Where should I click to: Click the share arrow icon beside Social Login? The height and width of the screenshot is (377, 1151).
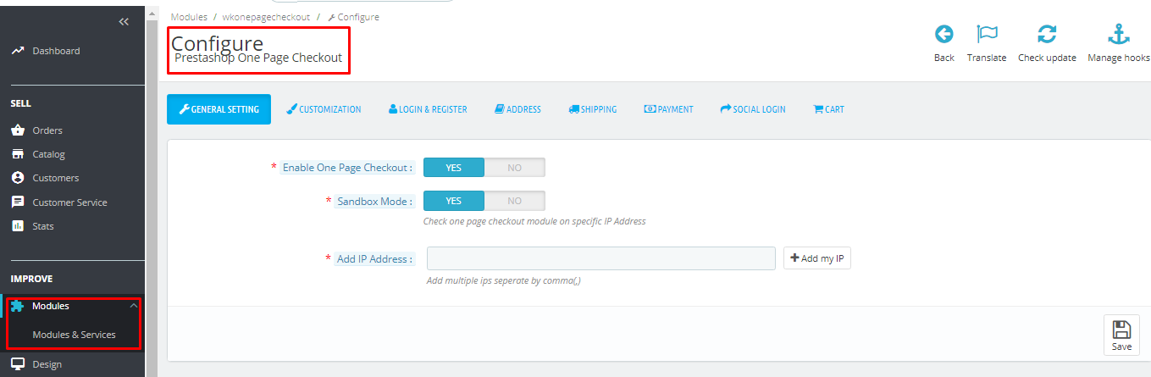click(x=726, y=109)
